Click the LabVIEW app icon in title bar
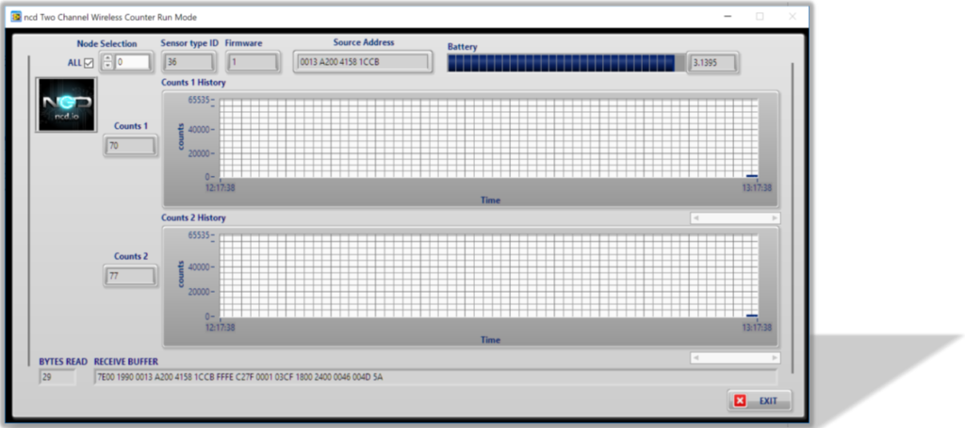Screen dimensions: 965x428 tap(16, 17)
